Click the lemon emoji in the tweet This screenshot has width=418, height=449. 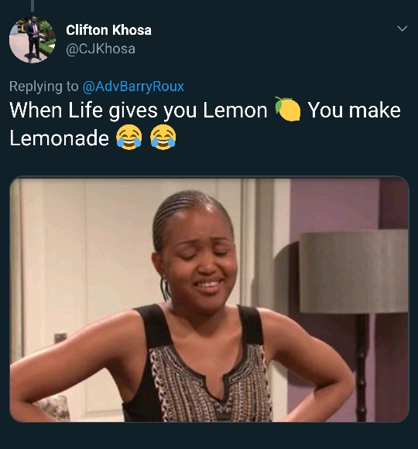[x=288, y=109]
